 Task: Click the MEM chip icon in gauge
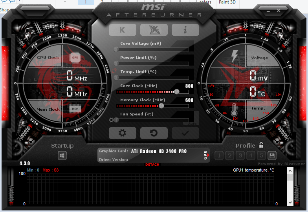point(75,109)
